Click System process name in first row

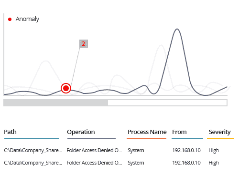(136, 150)
